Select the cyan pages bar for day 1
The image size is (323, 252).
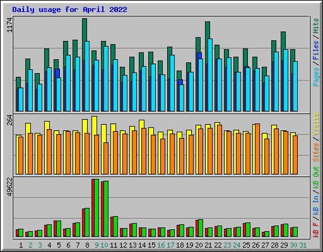(21, 100)
